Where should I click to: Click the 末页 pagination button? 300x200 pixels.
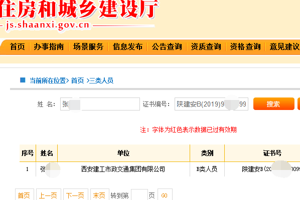coord(100,195)
